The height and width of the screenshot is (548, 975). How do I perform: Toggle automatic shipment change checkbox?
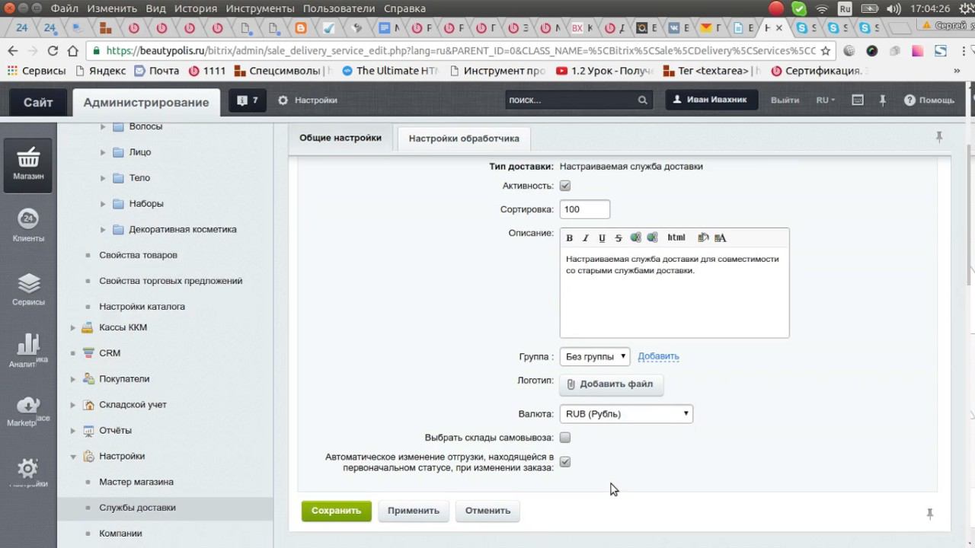(x=564, y=462)
